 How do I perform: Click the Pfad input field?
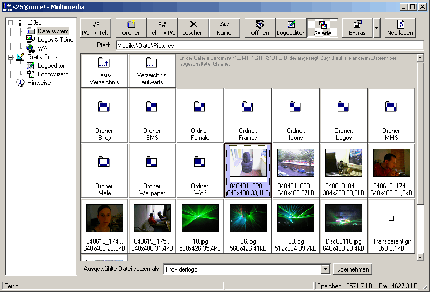(x=270, y=46)
